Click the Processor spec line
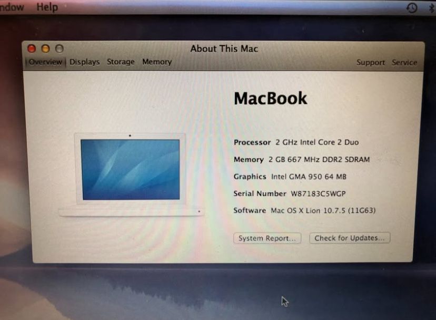 295,142
